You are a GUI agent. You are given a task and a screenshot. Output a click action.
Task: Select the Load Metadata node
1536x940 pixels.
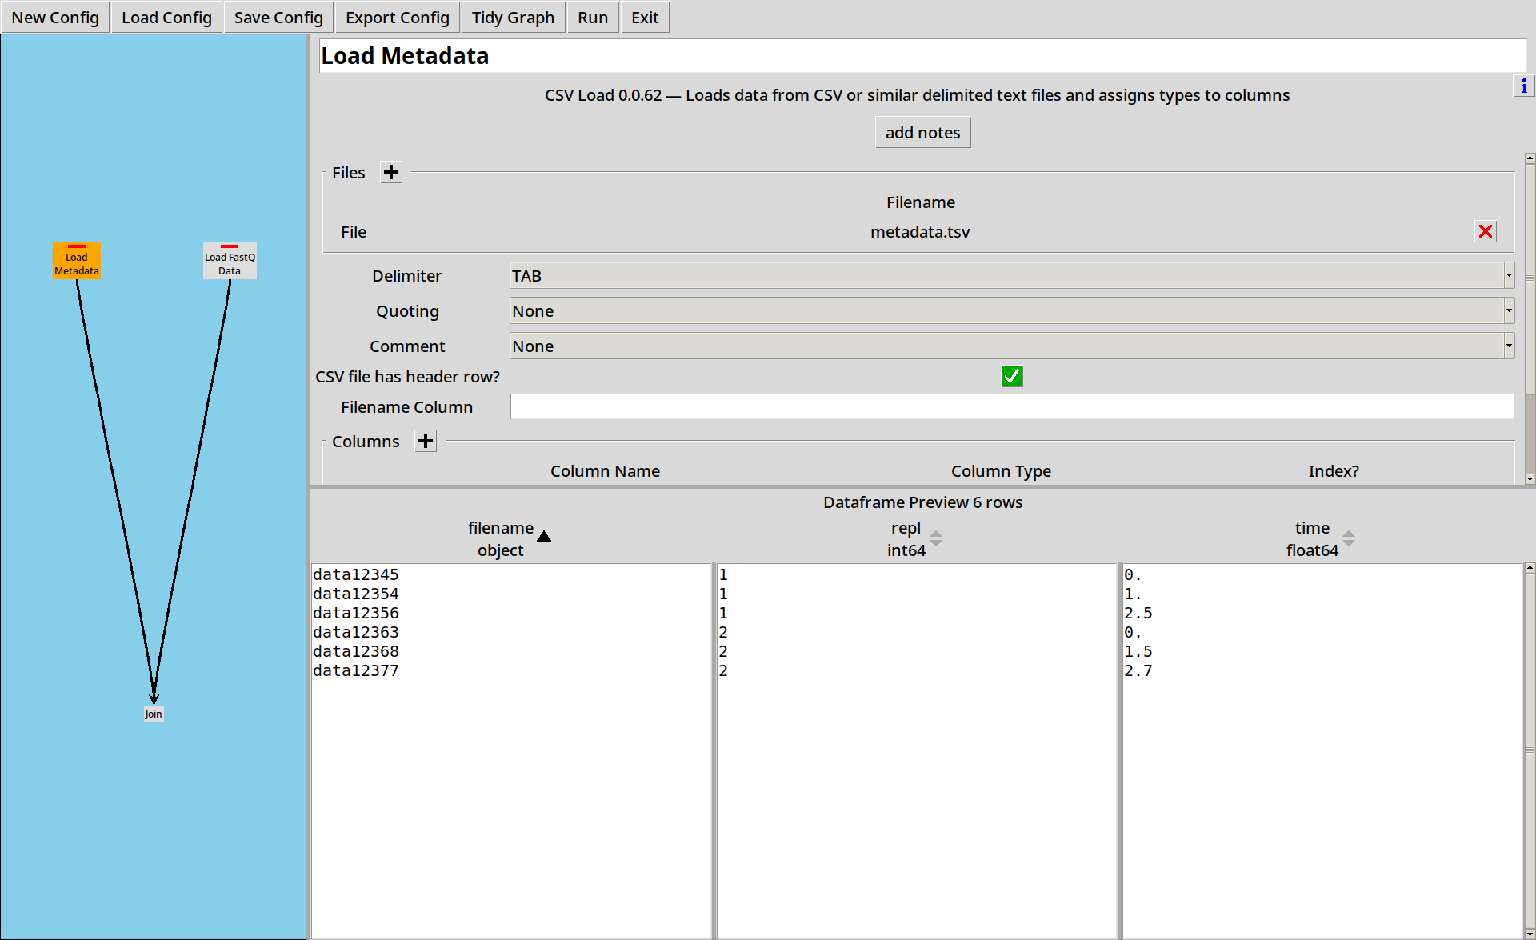click(77, 261)
